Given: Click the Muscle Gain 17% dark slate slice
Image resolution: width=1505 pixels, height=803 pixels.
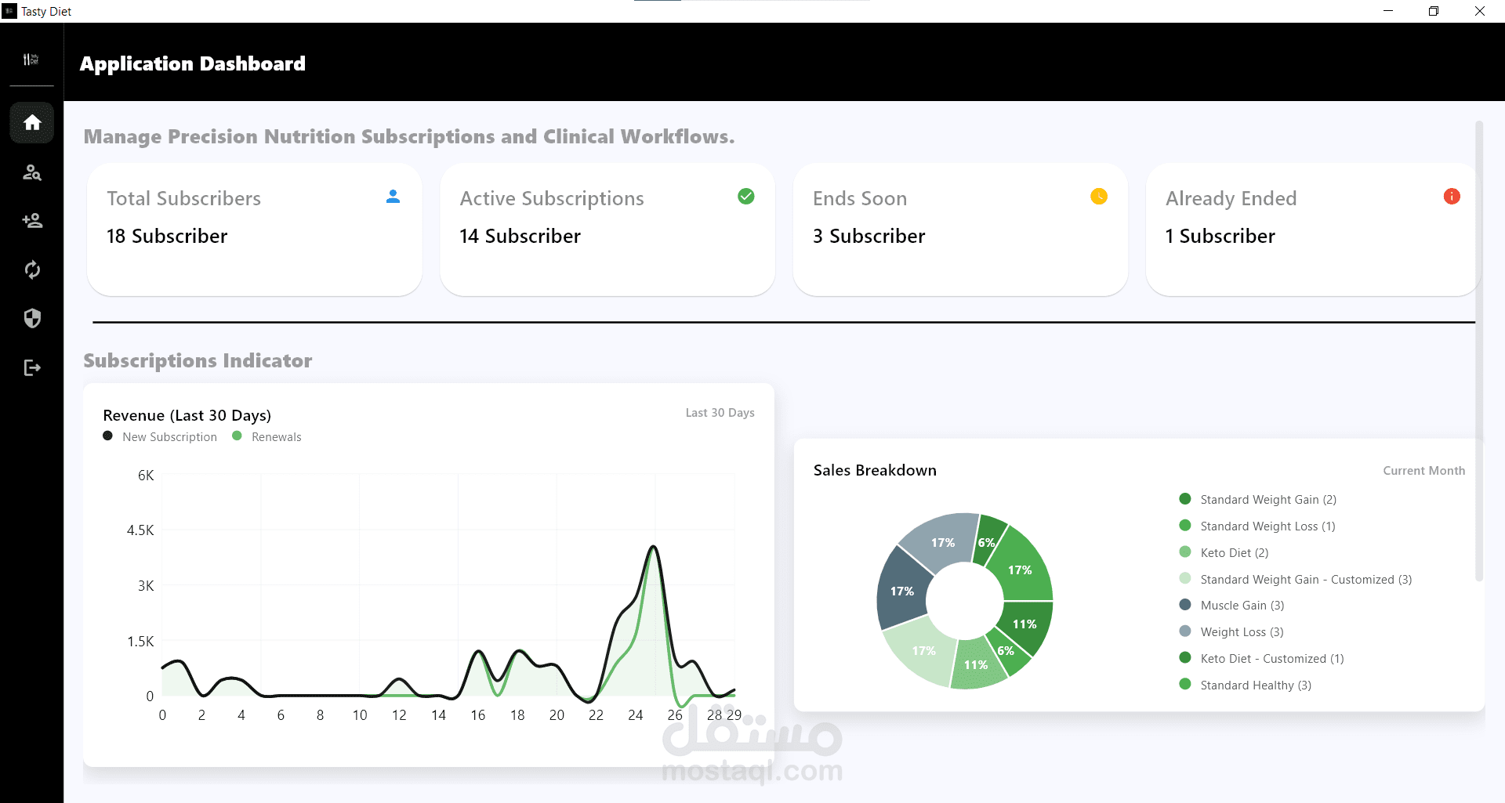Looking at the screenshot, I should pyautogui.click(x=901, y=591).
